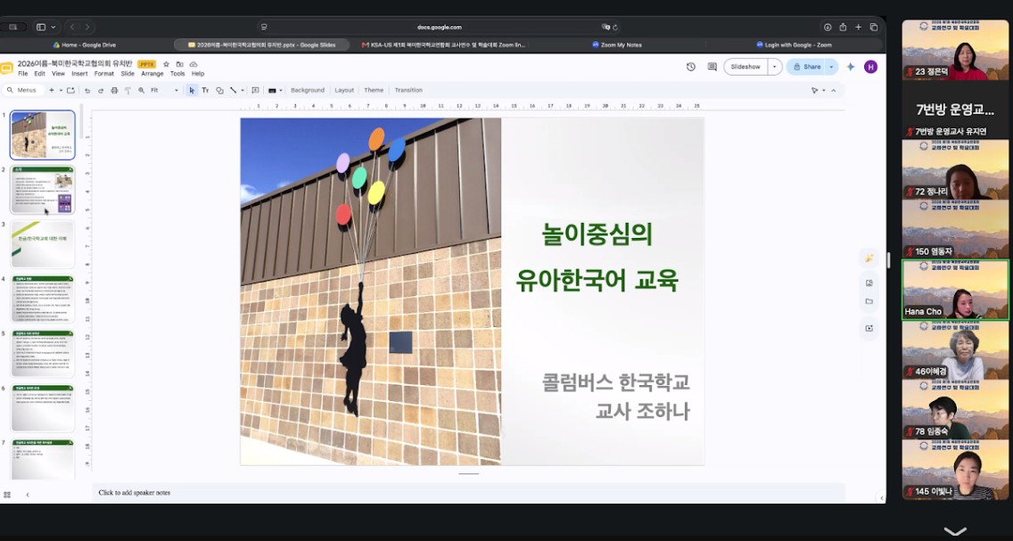This screenshot has height=541, width=1013.
Task: Check the cloud document status icon
Action: (194, 64)
